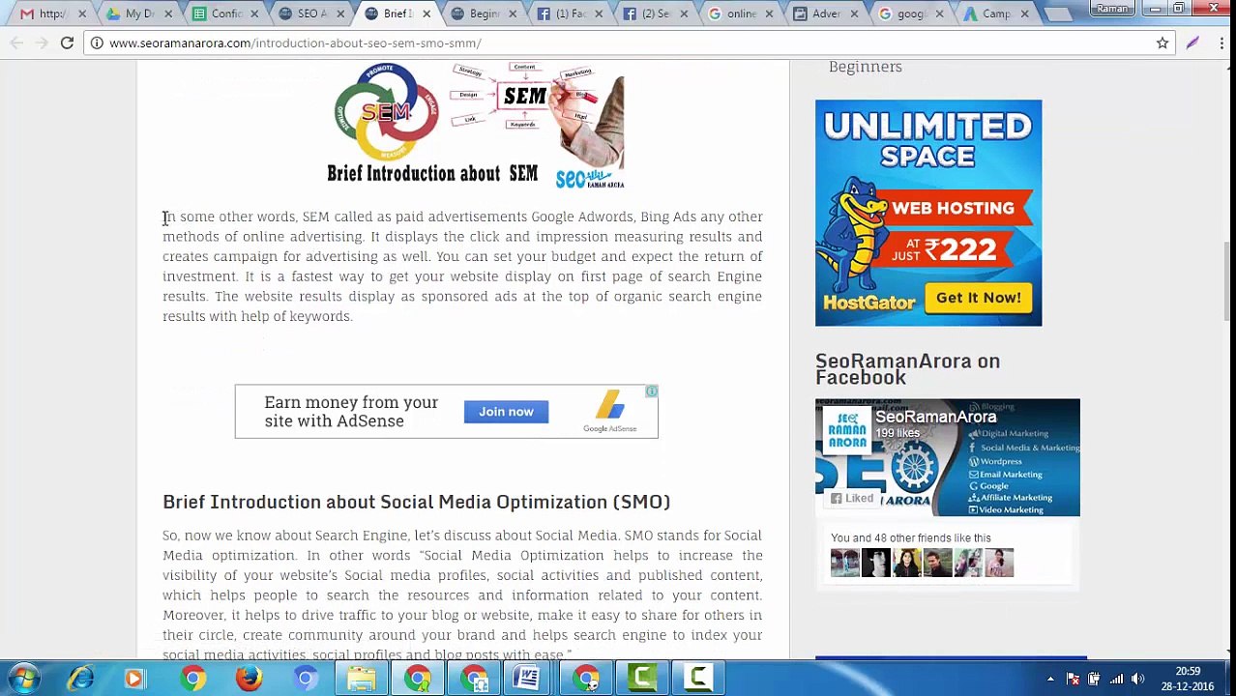Click the network signal tray icon

pyautogui.click(x=1116, y=679)
